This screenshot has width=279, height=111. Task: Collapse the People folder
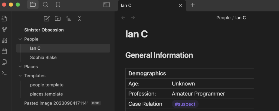pos(20,39)
